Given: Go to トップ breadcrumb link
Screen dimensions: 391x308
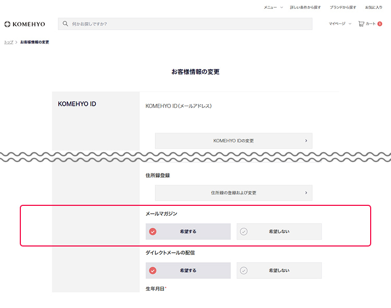Looking at the screenshot, I should (x=8, y=42).
